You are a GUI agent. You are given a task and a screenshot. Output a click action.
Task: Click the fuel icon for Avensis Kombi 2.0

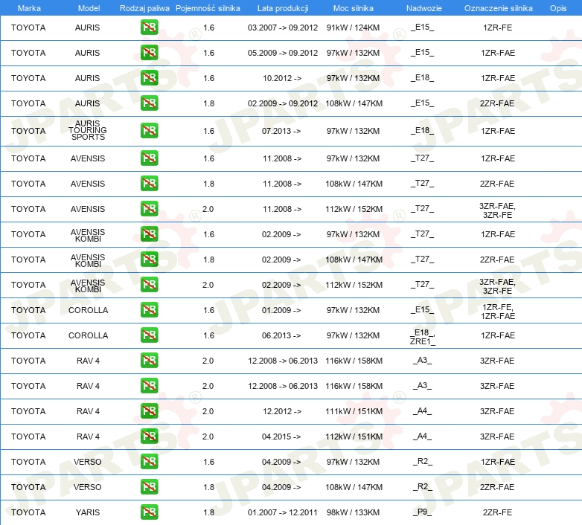click(149, 285)
